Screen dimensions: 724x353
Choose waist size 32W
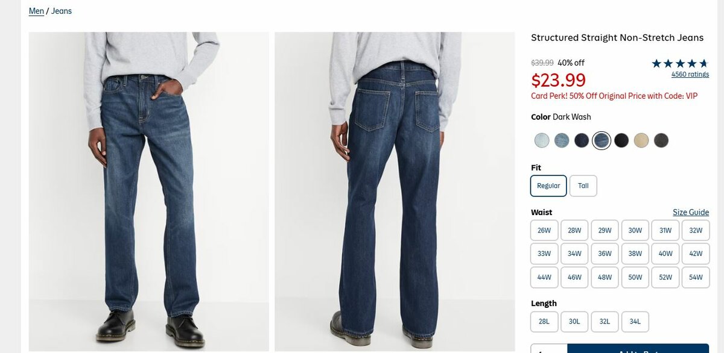point(696,230)
